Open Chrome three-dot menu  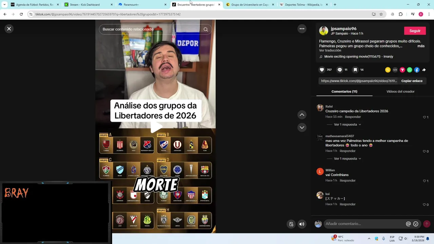(429, 14)
